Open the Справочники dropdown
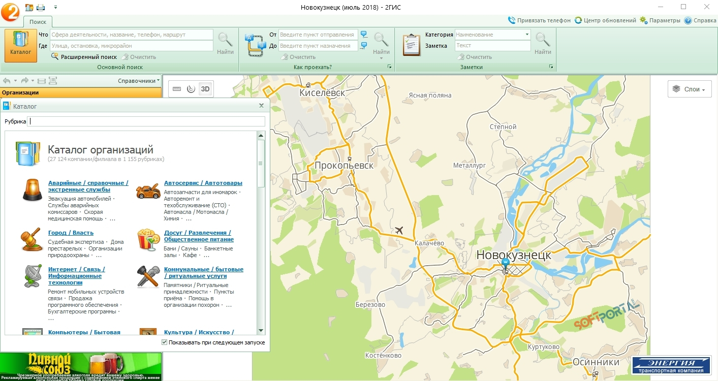The width and height of the screenshot is (718, 381). pos(139,81)
